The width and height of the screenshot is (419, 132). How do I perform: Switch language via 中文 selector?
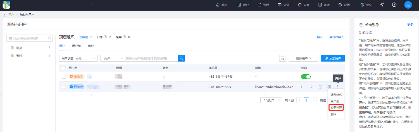[x=366, y=5]
